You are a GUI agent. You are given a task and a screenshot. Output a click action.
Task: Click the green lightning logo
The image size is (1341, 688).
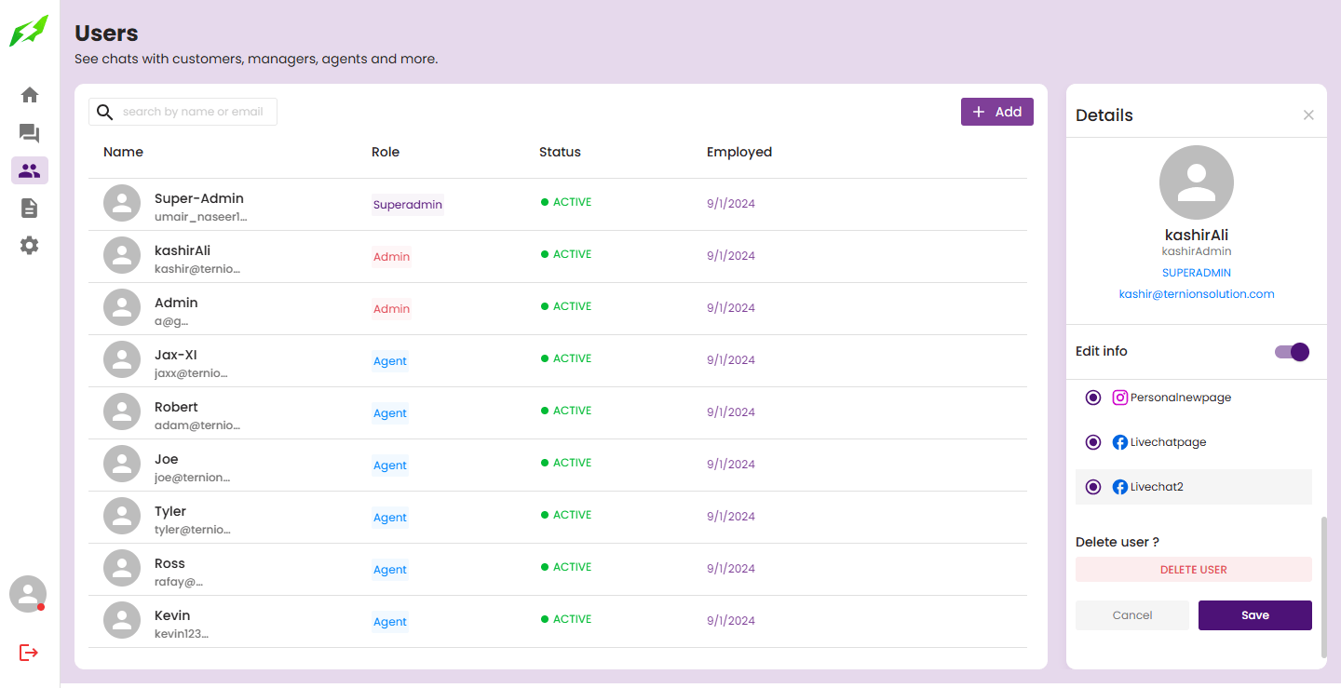(28, 31)
